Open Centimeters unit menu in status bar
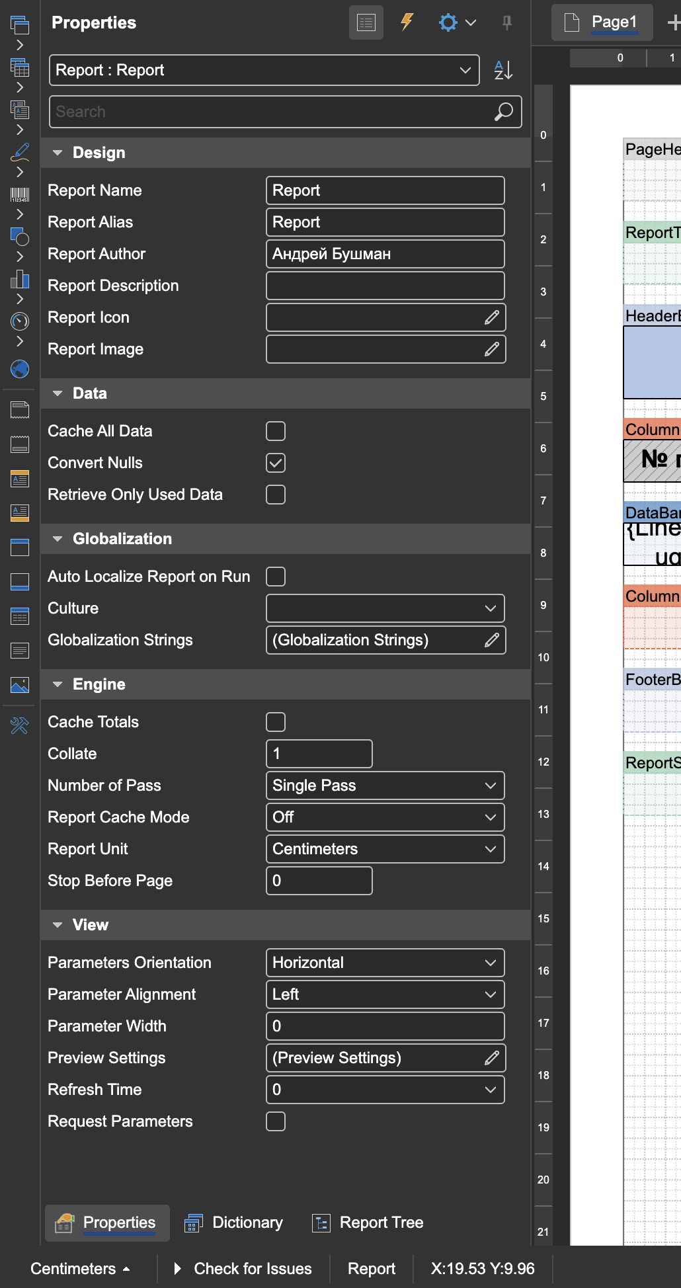Image resolution: width=681 pixels, height=1288 pixels. pos(80,1269)
